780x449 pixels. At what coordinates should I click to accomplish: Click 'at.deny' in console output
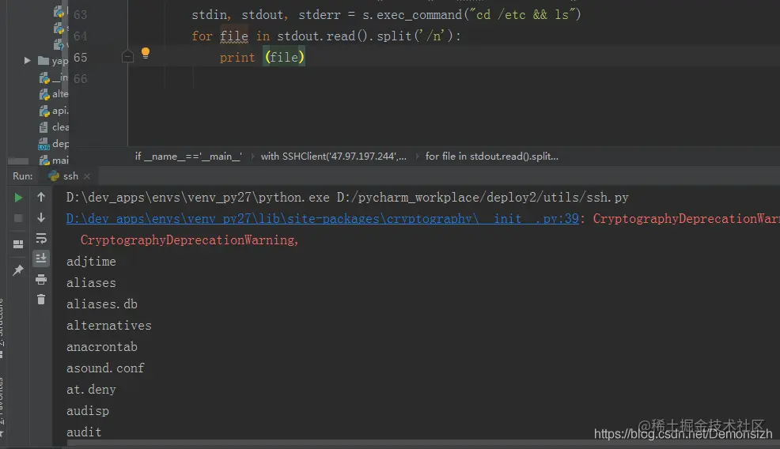(x=91, y=390)
